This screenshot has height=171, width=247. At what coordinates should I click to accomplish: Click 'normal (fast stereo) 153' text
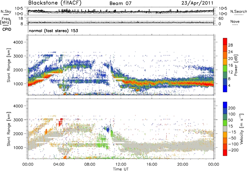[53, 31]
